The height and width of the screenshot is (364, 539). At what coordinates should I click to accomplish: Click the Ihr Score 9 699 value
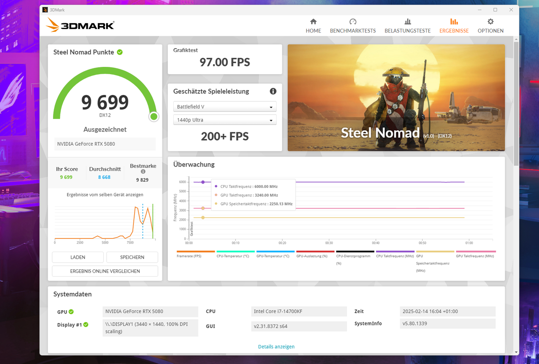tap(66, 177)
